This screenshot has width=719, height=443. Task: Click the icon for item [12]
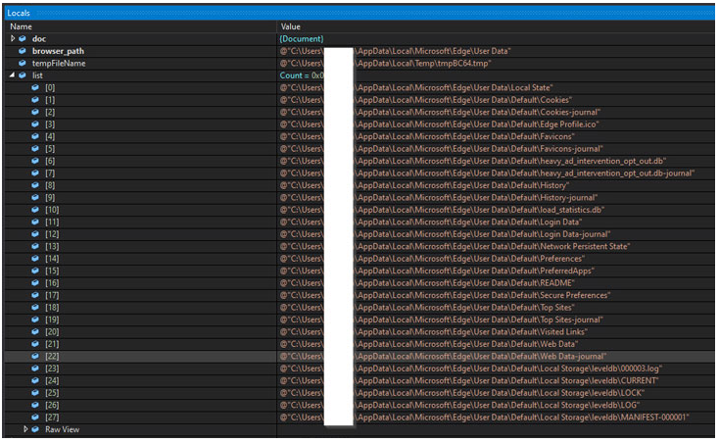tap(35, 234)
